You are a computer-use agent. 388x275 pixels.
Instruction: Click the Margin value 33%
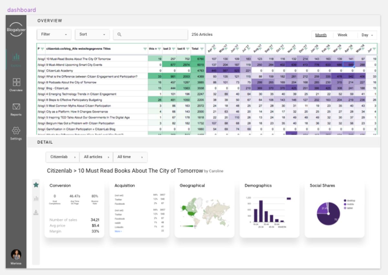click(95, 231)
